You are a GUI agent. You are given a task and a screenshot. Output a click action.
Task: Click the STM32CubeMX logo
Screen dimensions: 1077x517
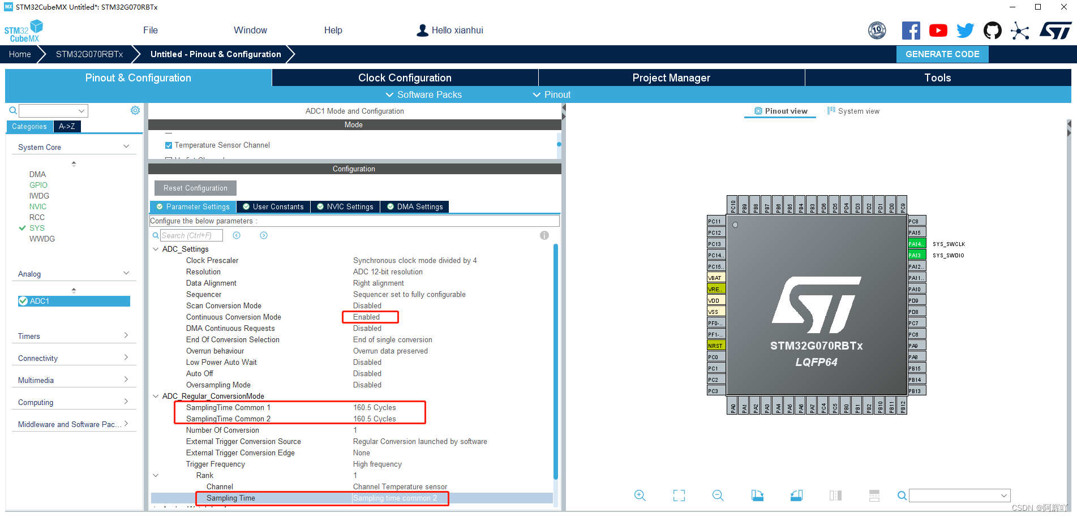tap(24, 32)
